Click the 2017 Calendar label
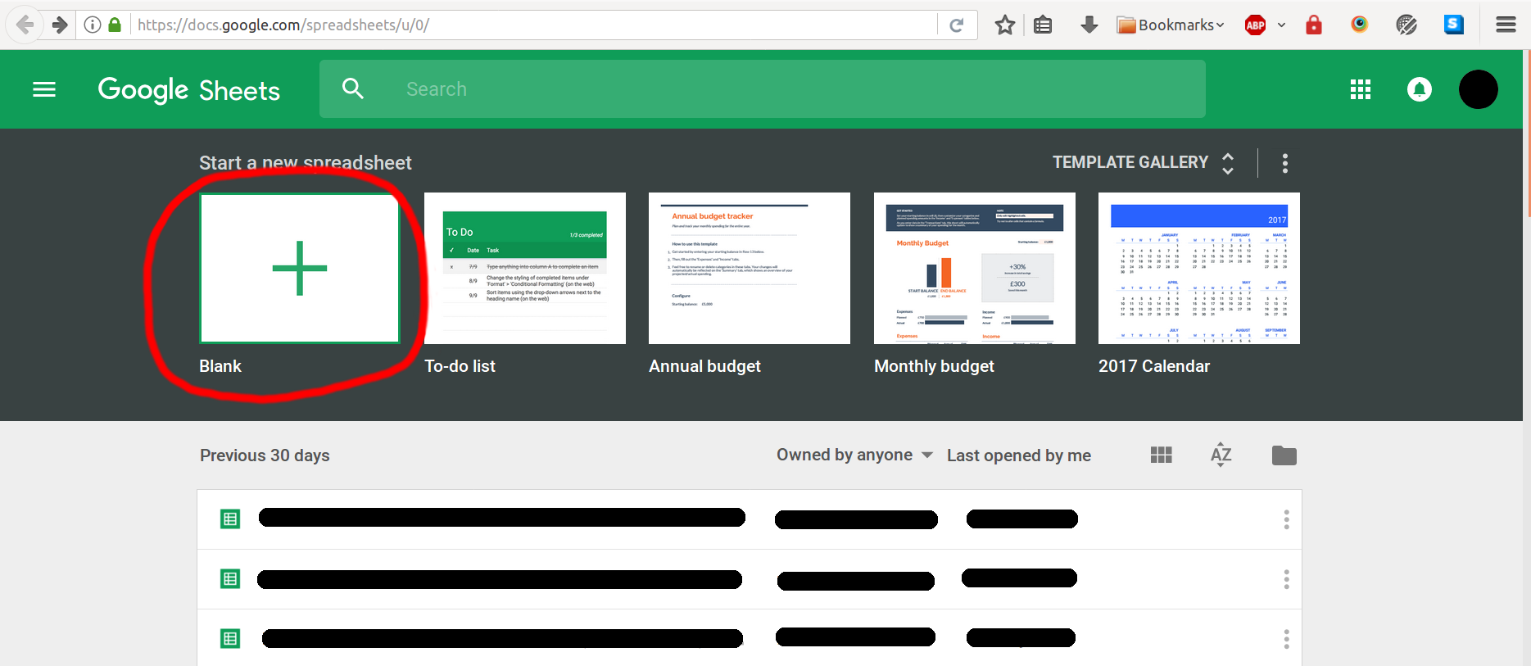 pyautogui.click(x=1154, y=366)
